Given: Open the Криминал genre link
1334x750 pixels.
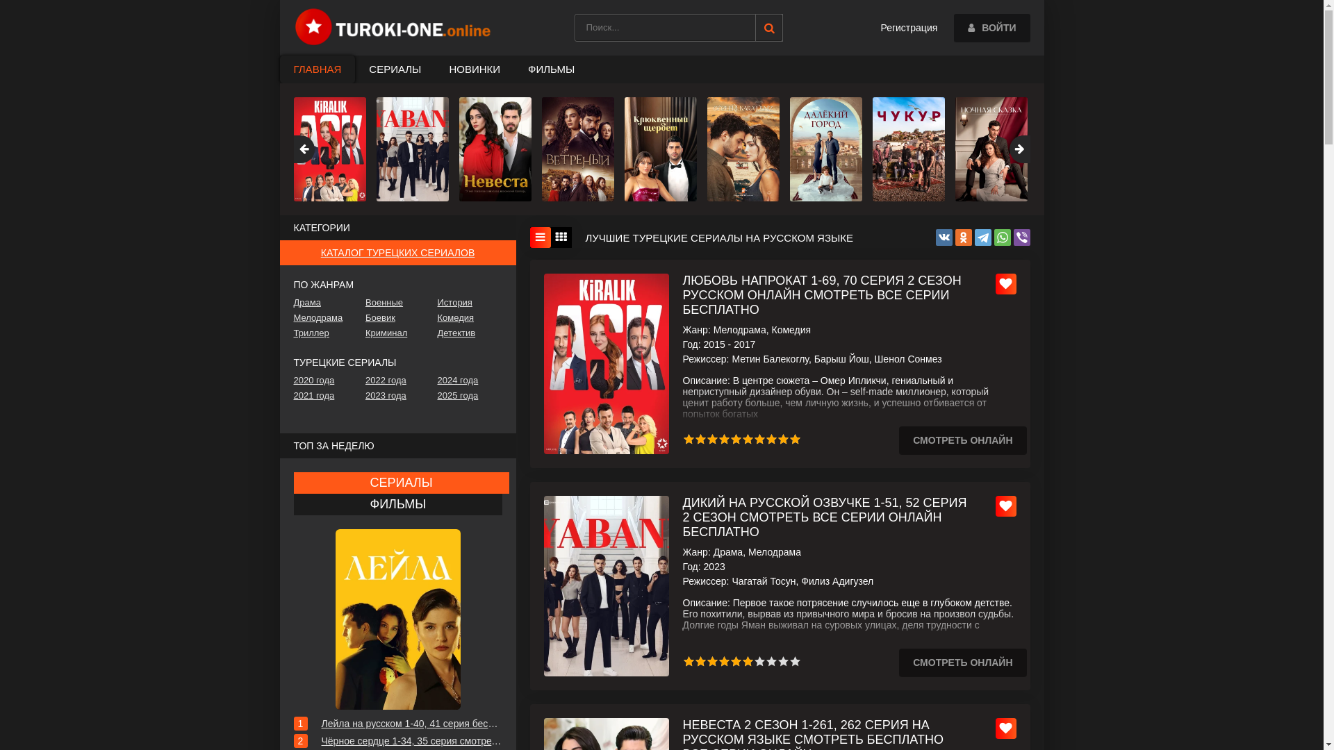Looking at the screenshot, I should pos(386,333).
